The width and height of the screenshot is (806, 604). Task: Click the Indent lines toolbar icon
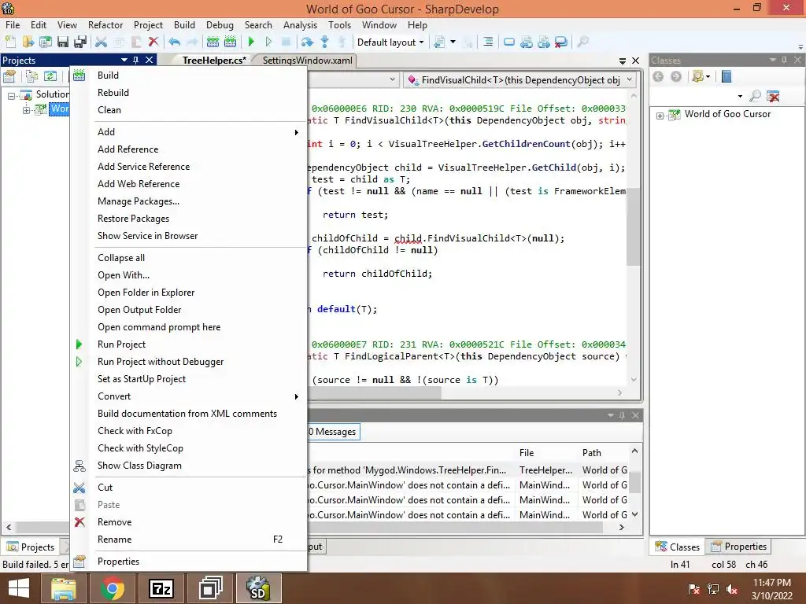pos(488,42)
